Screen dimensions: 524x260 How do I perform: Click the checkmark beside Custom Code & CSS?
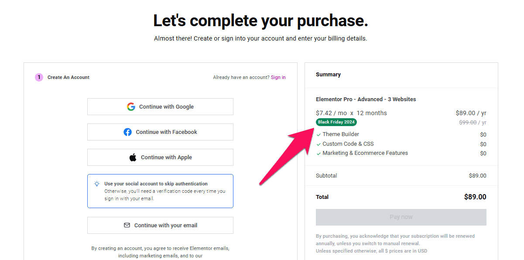click(319, 144)
